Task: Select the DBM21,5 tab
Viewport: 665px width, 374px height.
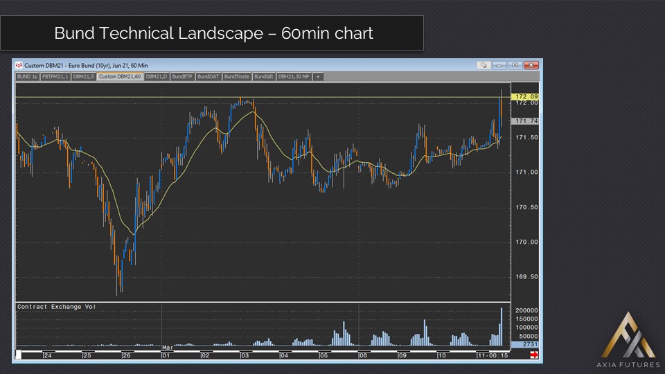Action: [x=84, y=77]
